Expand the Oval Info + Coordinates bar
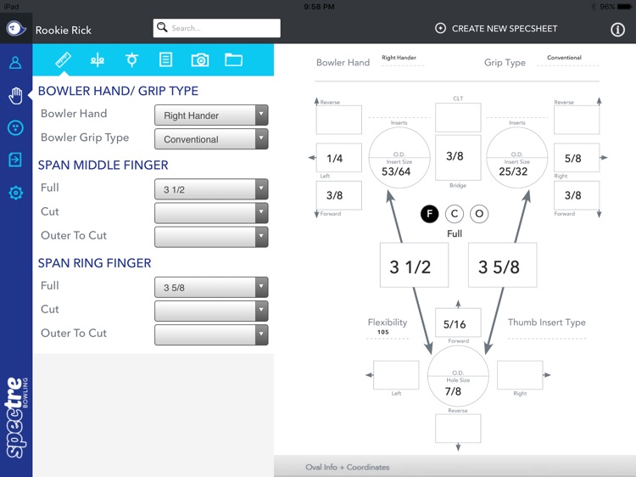Viewport: 636px width, 477px height. [455, 467]
